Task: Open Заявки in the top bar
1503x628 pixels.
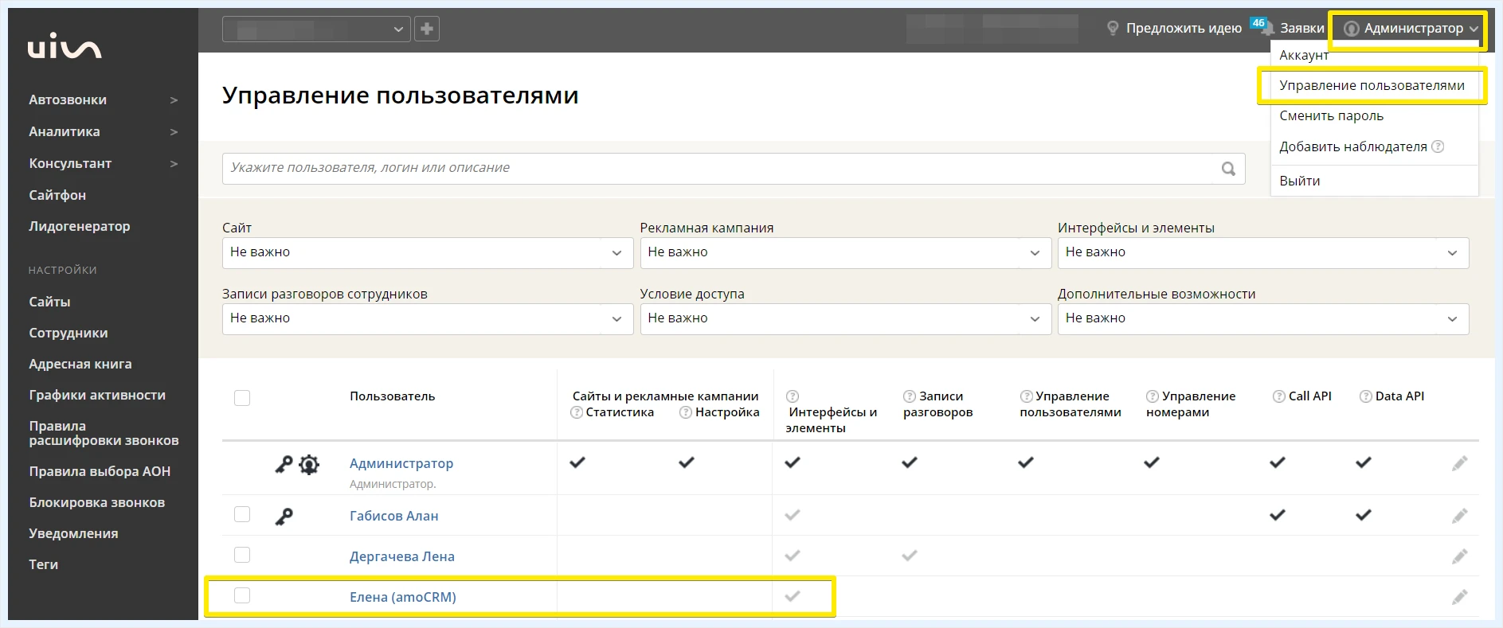Action: (x=1301, y=29)
